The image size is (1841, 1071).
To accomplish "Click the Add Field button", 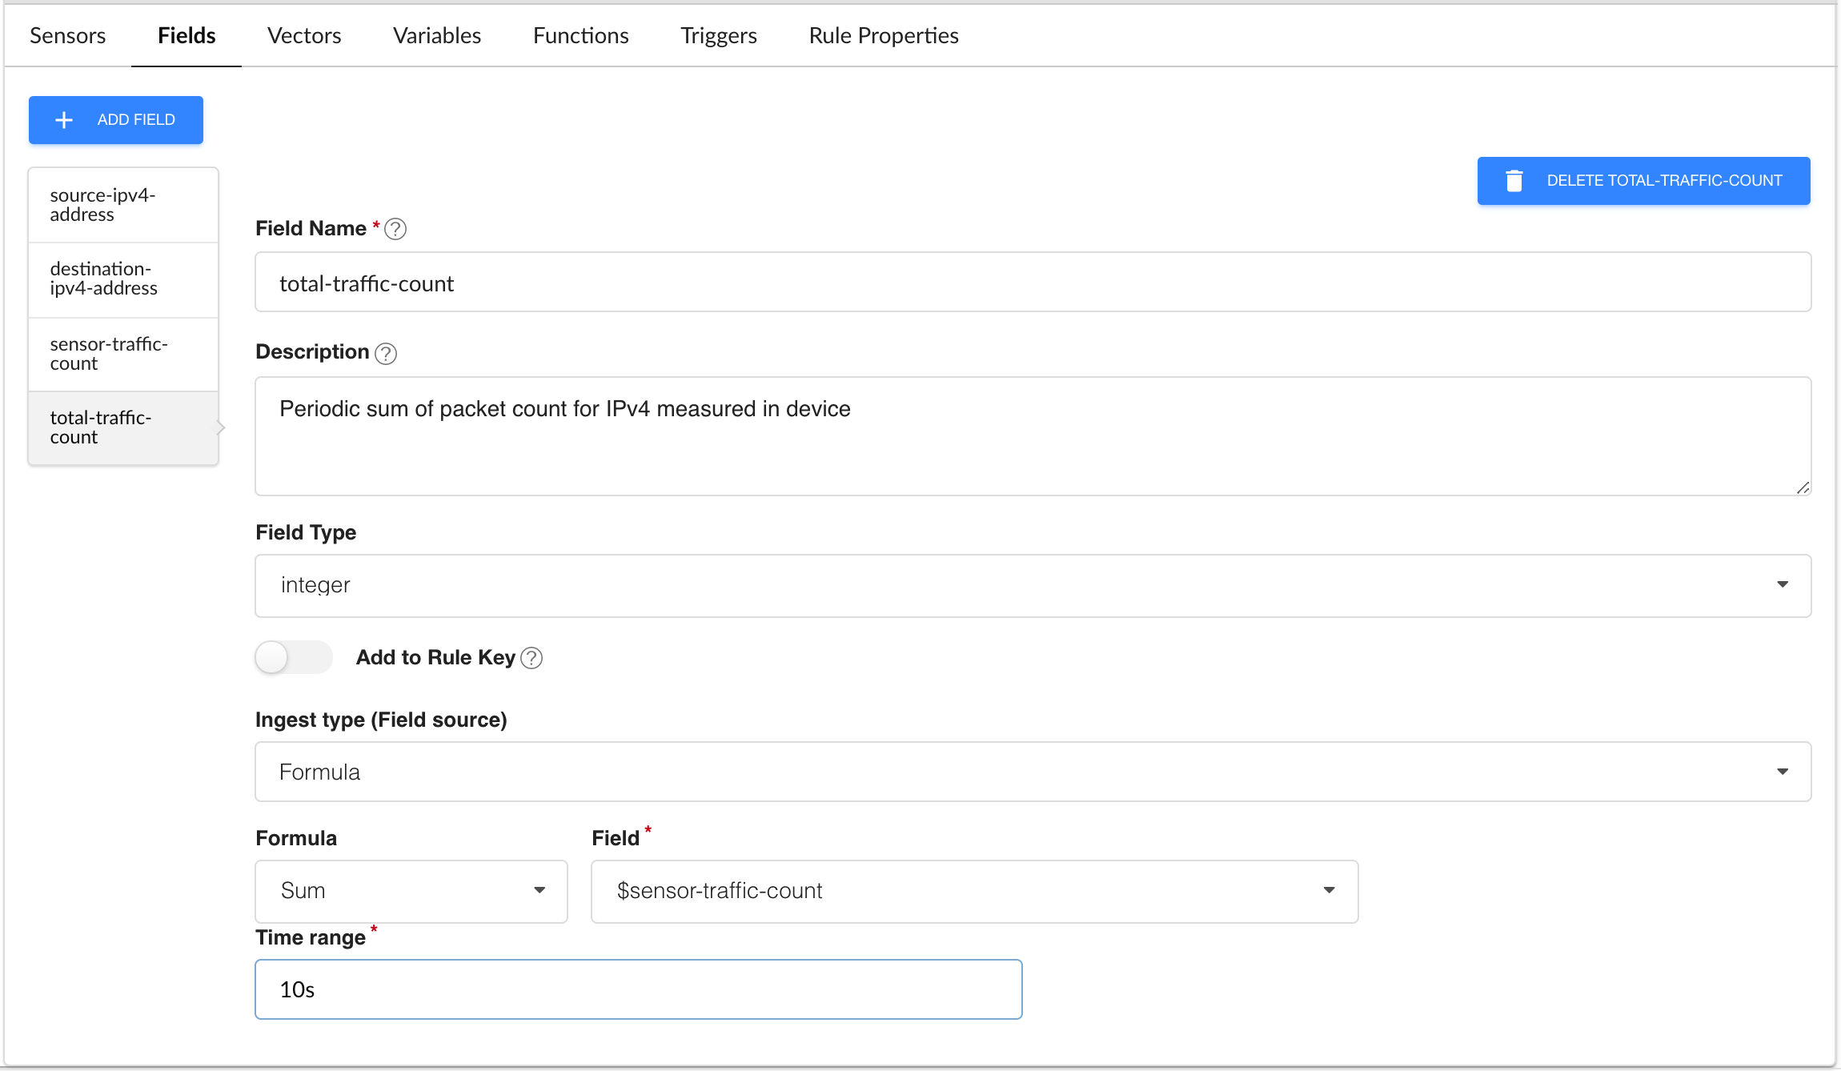I will (x=116, y=120).
